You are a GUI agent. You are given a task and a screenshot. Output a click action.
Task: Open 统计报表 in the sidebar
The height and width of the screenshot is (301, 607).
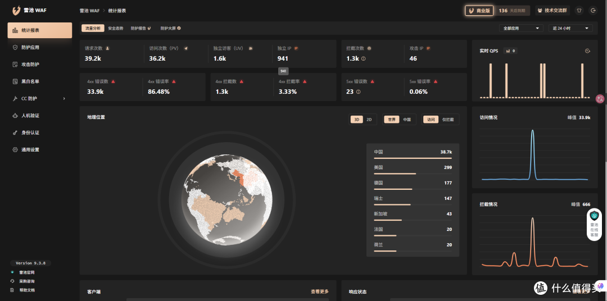pyautogui.click(x=39, y=30)
